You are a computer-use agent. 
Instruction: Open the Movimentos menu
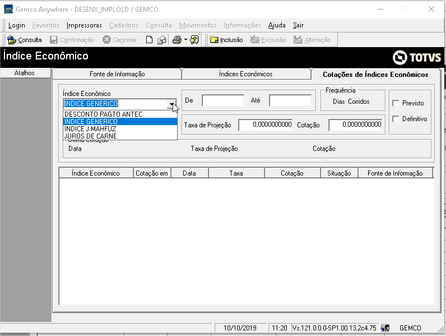pyautogui.click(x=198, y=25)
